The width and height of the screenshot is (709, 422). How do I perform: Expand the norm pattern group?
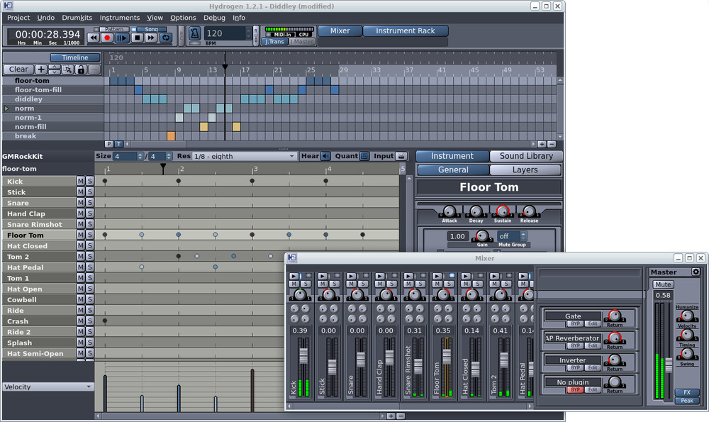pyautogui.click(x=5, y=108)
